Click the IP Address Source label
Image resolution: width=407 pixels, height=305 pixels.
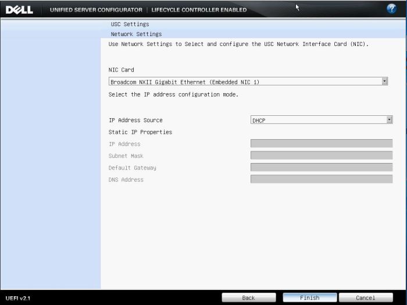[x=135, y=120]
